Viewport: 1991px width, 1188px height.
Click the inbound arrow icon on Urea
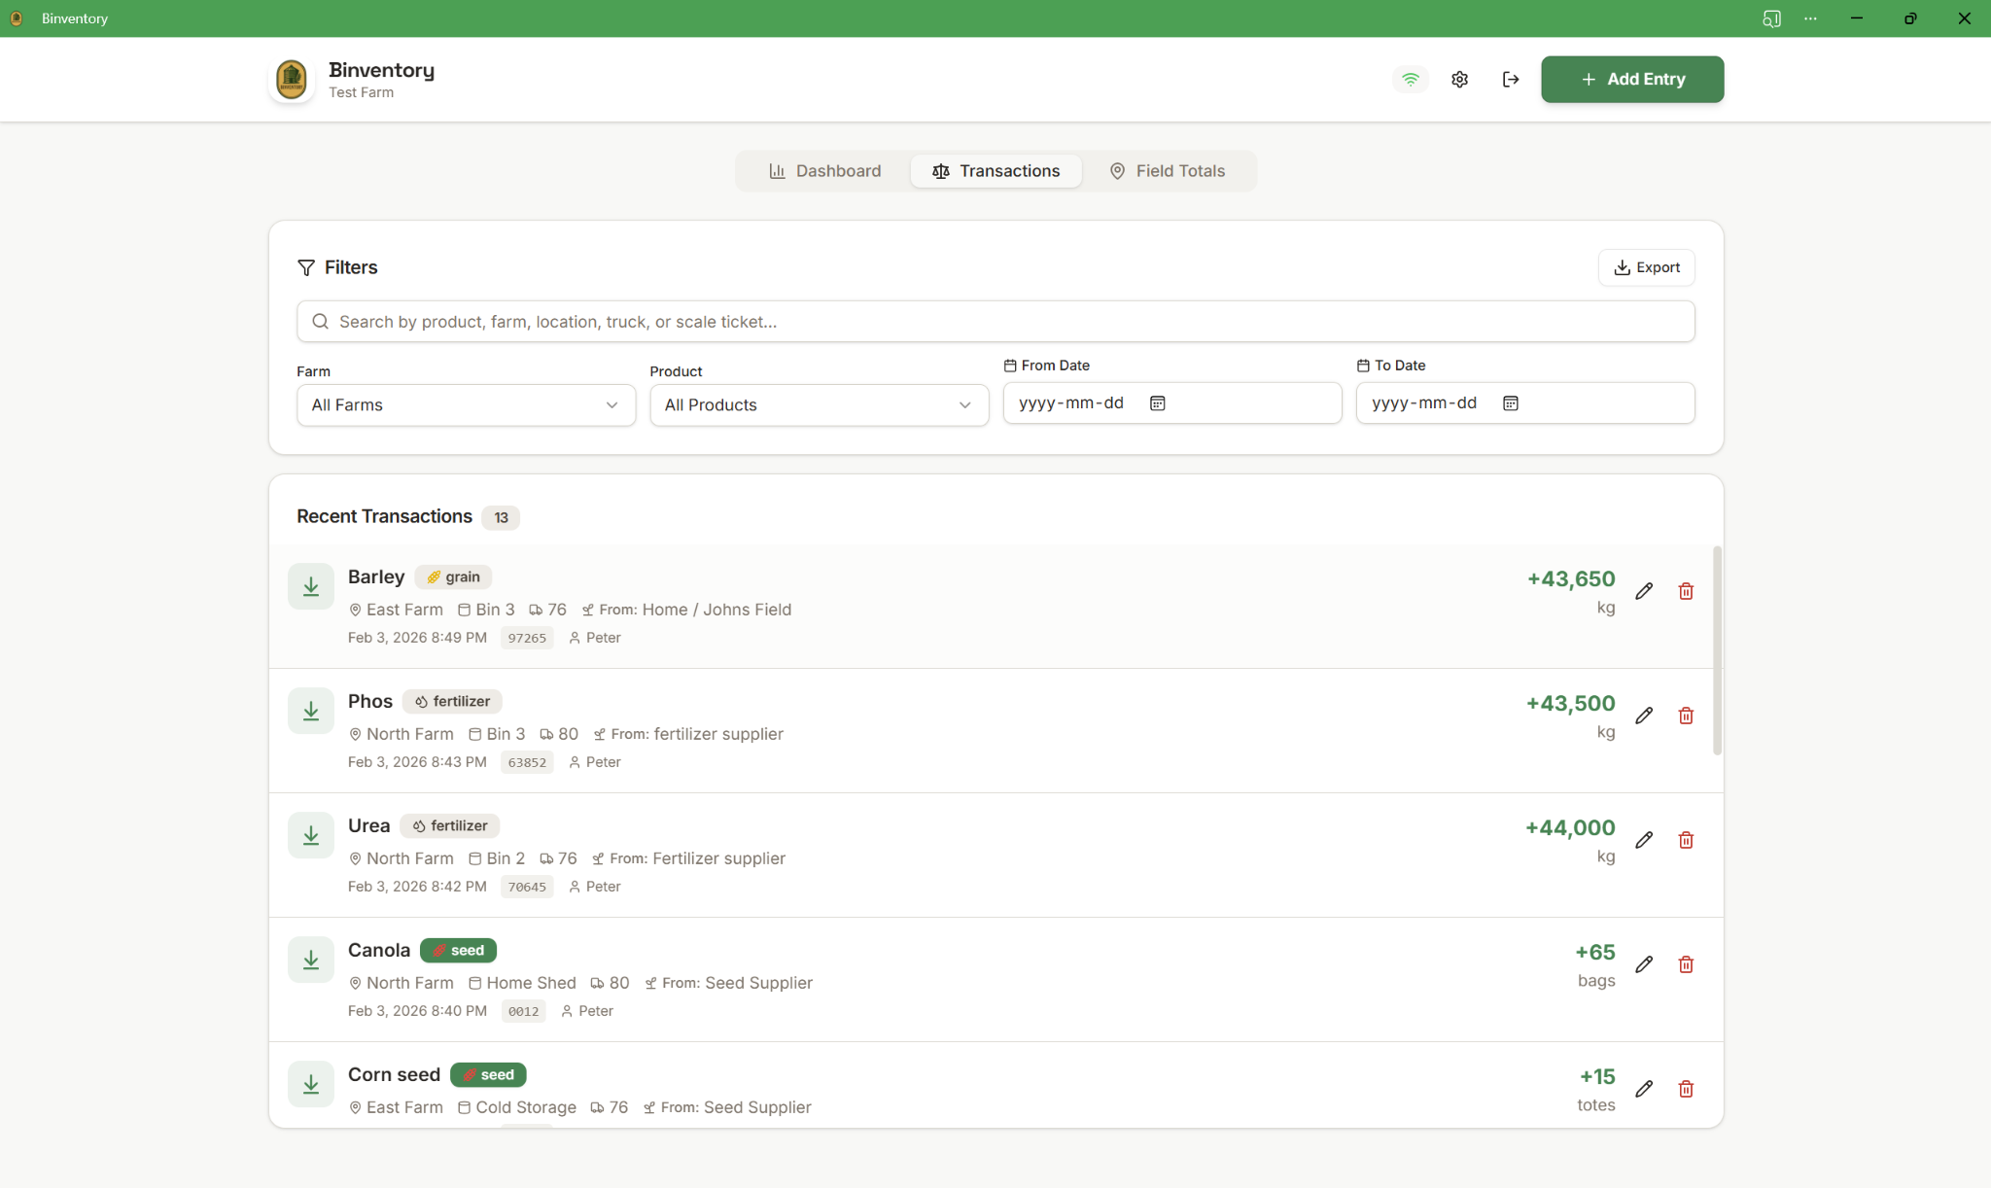coord(310,834)
